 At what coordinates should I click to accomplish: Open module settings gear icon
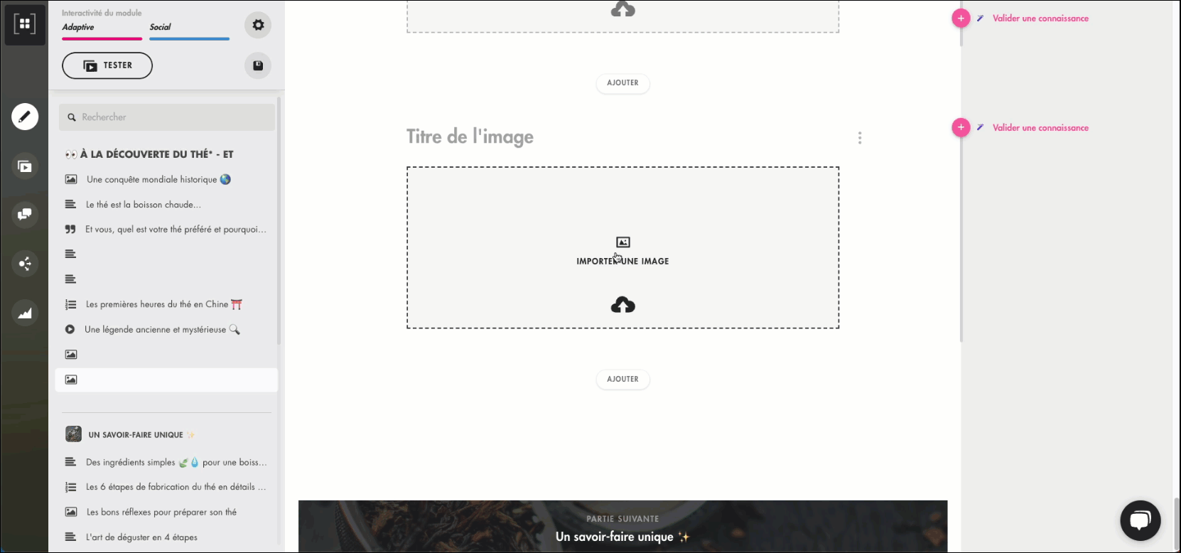tap(258, 25)
